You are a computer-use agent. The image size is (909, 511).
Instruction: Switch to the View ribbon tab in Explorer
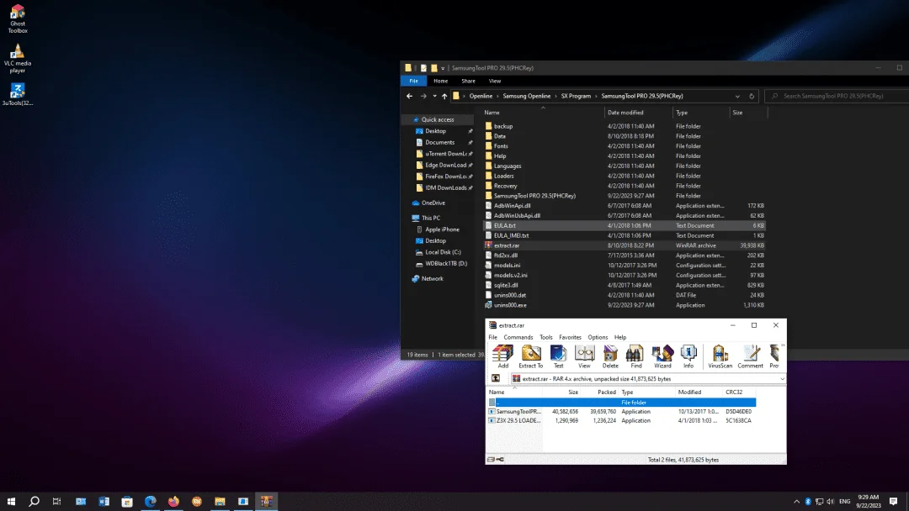pos(495,81)
